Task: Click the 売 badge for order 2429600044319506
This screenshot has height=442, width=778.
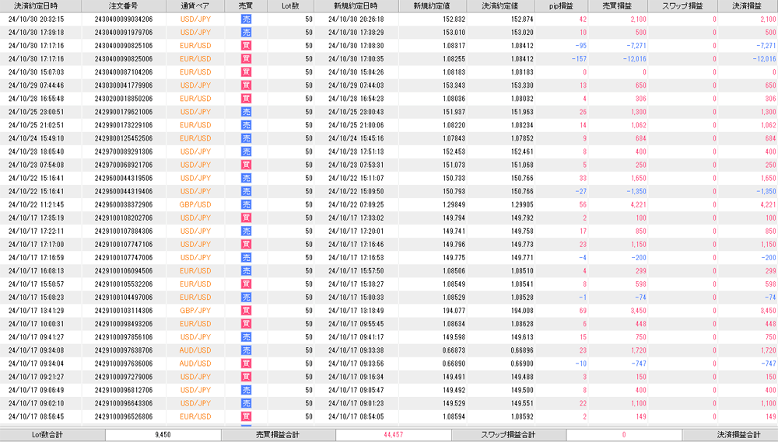Action: [x=246, y=179]
